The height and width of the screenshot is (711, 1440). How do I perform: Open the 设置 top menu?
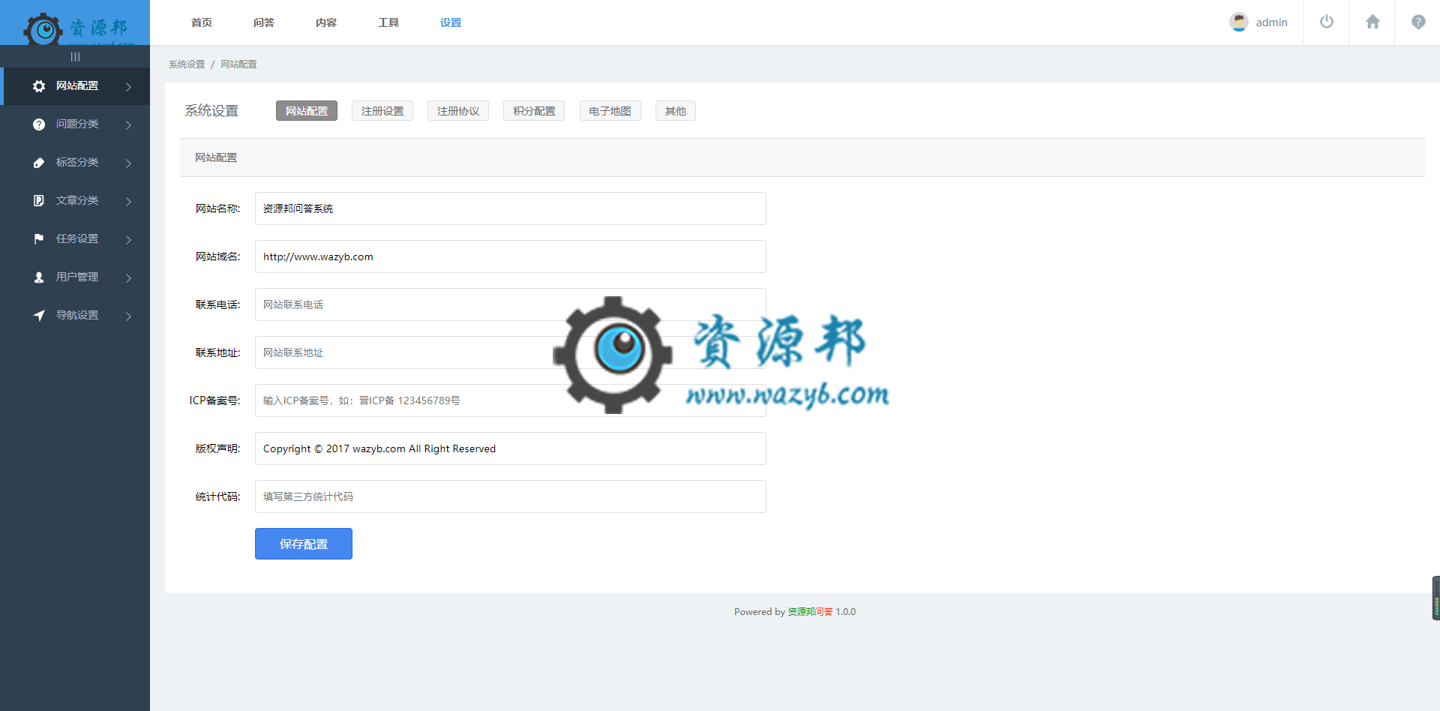click(x=451, y=22)
